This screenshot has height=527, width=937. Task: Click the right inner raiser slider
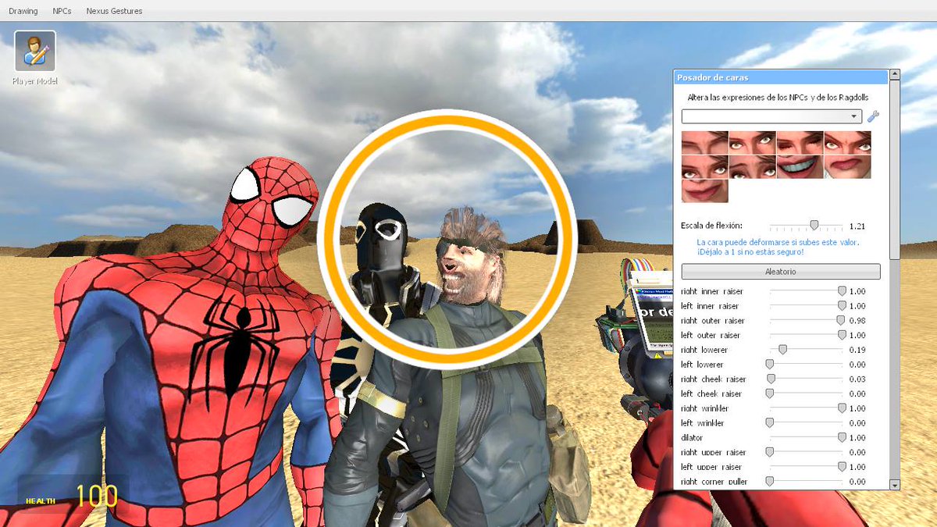(807, 291)
